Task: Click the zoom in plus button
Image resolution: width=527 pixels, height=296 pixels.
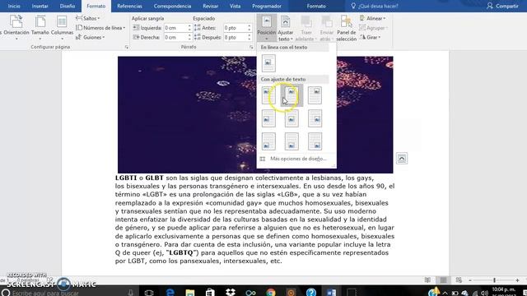Action: [518, 280]
